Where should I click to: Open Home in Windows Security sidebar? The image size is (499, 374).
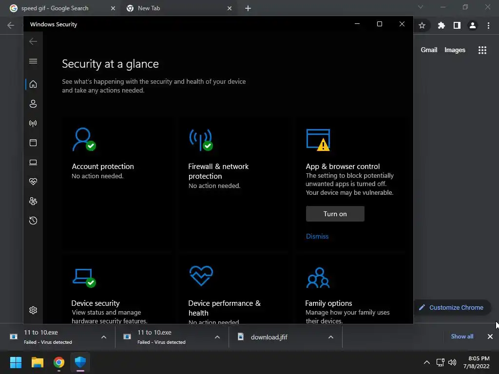[33, 84]
